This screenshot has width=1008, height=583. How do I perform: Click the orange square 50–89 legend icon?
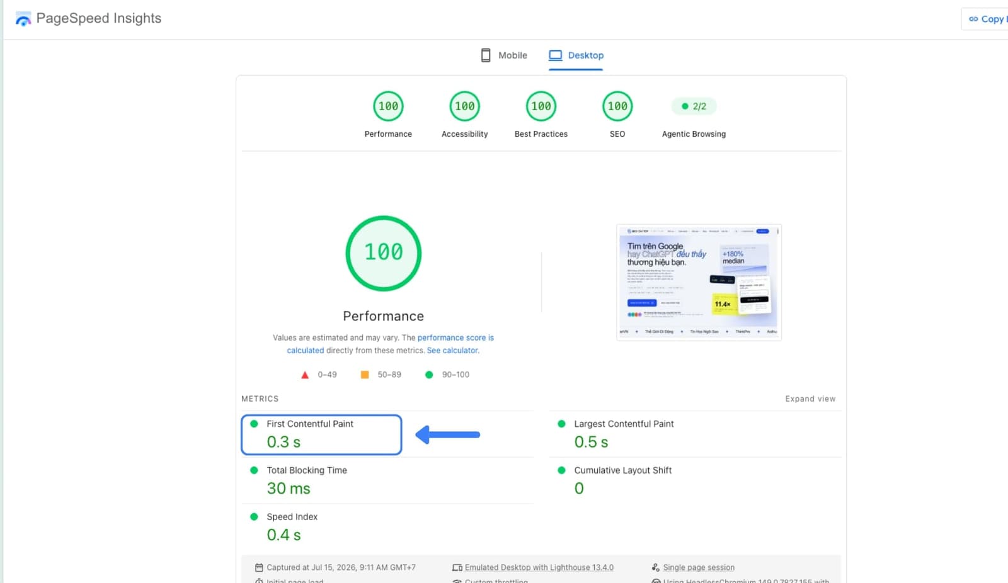[x=365, y=375]
